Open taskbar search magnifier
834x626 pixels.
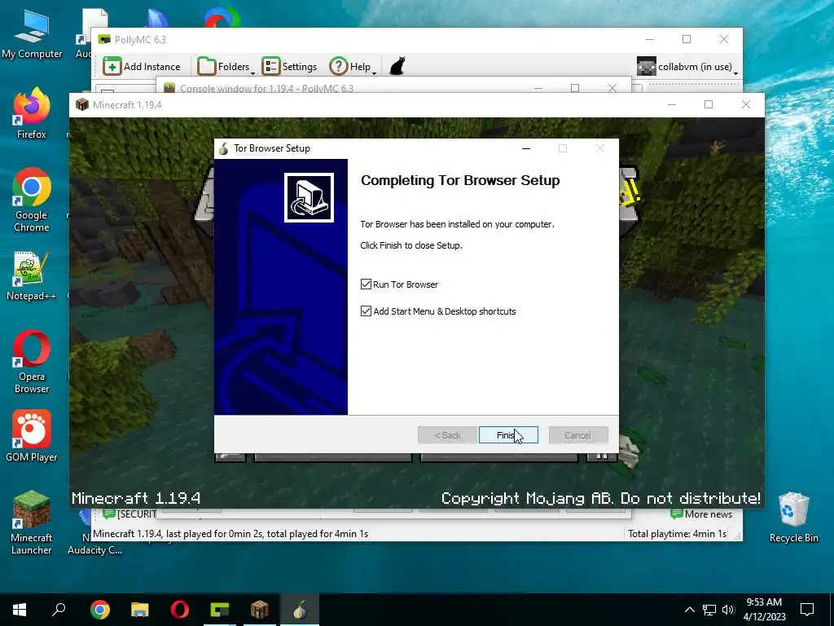pyautogui.click(x=59, y=610)
